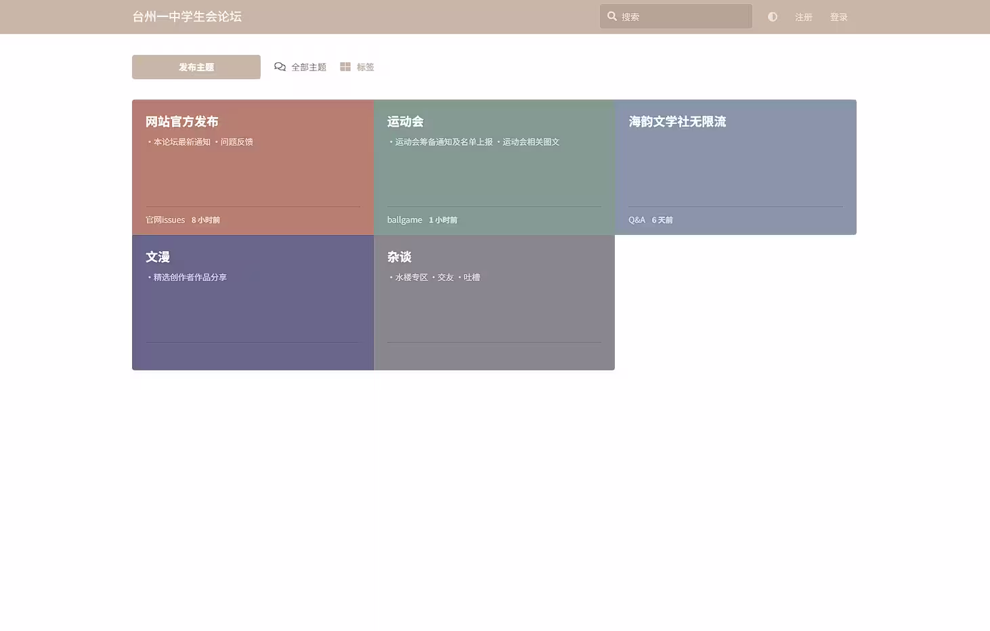Open the 运动会 tag tile

coord(405,122)
